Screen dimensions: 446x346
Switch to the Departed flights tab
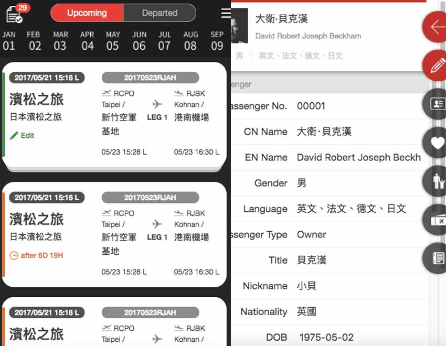point(160,13)
